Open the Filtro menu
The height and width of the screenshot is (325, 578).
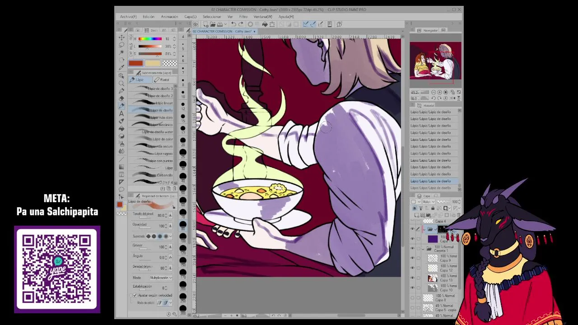243,17
